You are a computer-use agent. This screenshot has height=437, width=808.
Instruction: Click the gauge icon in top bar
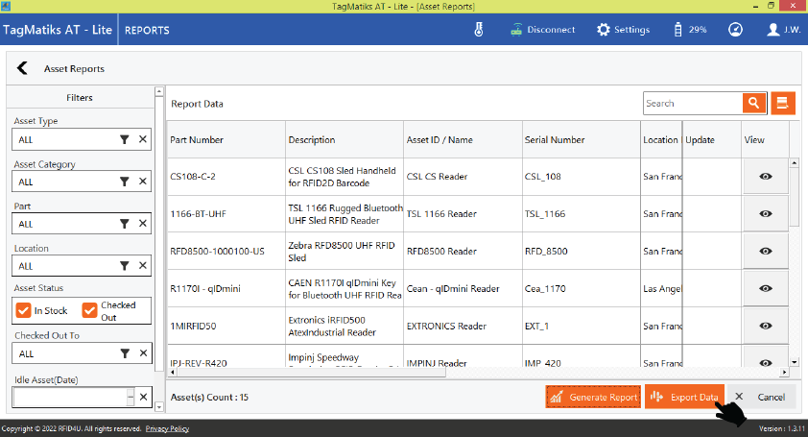[735, 29]
